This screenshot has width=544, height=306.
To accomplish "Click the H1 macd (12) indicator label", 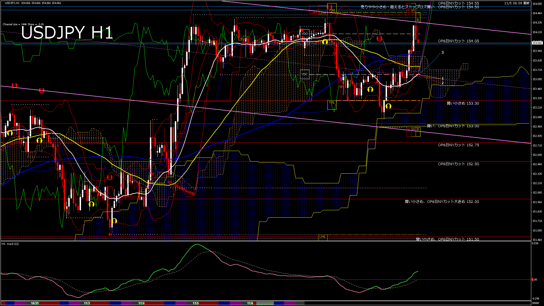I will point(10,244).
